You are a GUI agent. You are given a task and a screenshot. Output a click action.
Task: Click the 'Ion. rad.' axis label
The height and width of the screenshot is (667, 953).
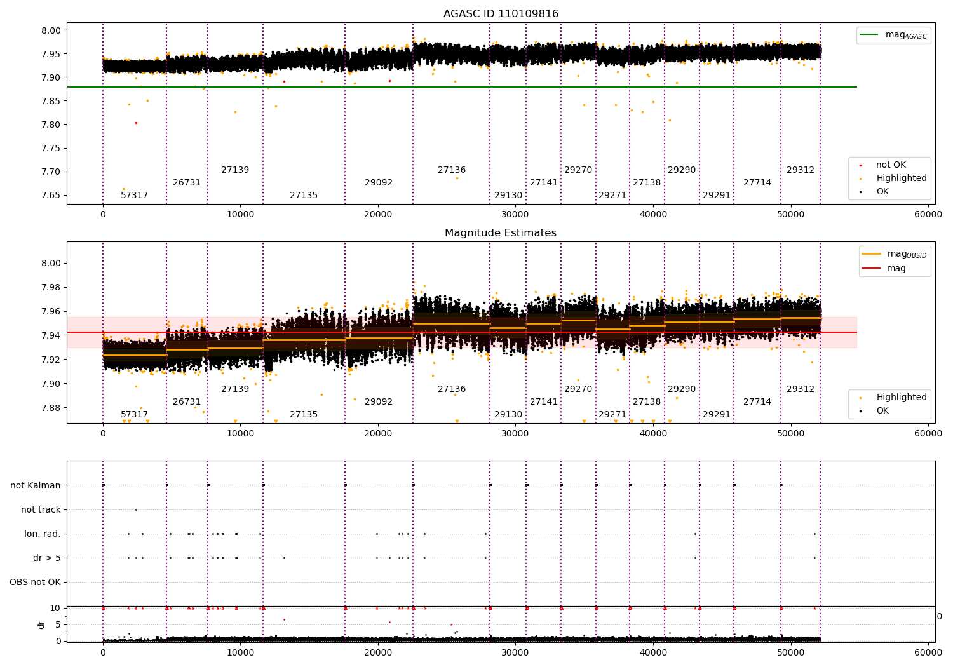[x=43, y=534]
